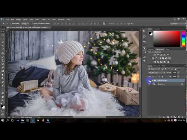Viewport: 187px width, 140px height.
Task: Click the toolbar foreground color swatch
Action: coord(2,106)
